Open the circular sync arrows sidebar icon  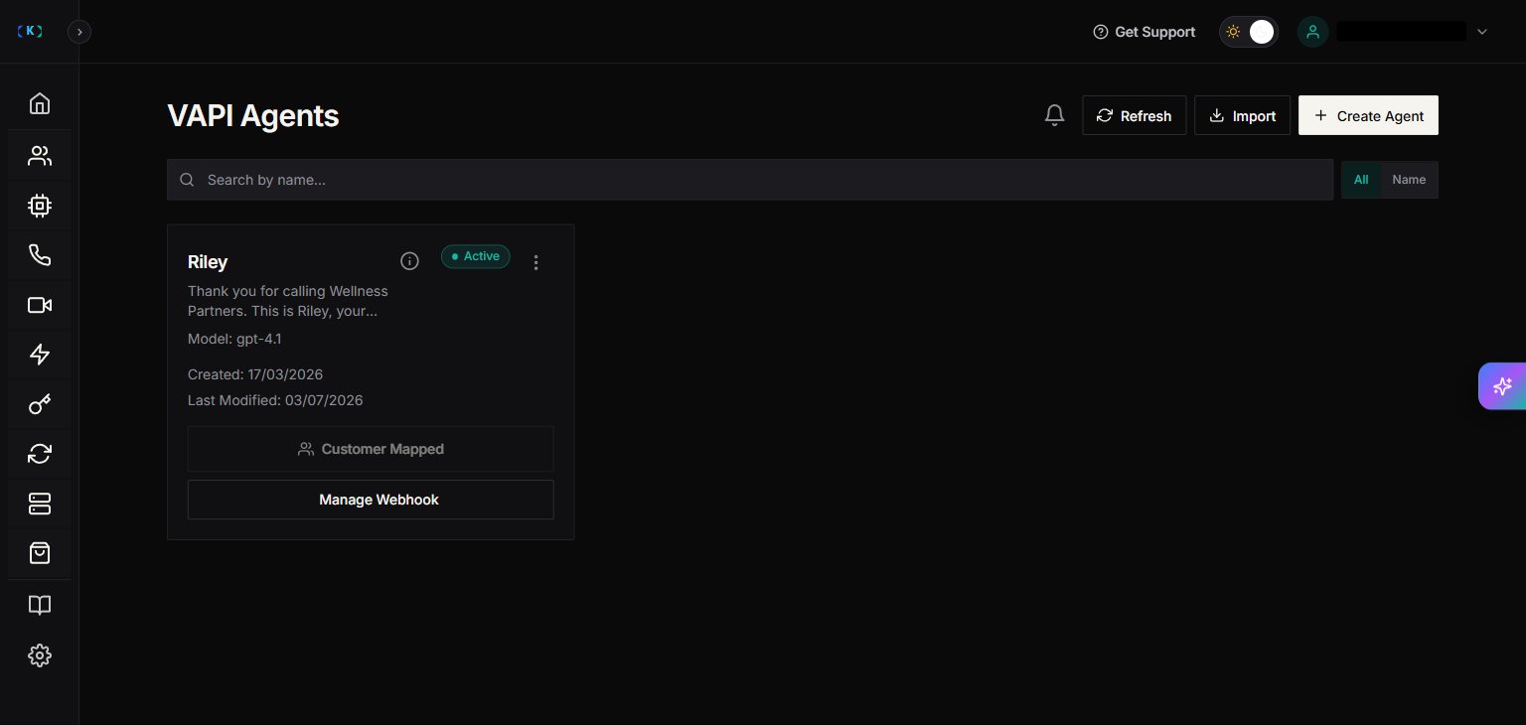coord(40,454)
